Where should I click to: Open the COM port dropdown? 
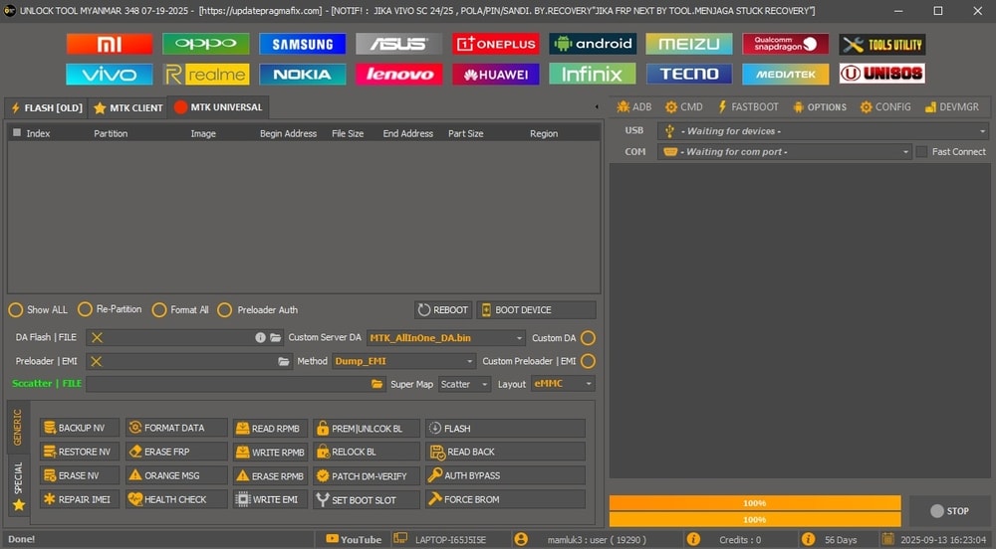pyautogui.click(x=785, y=152)
